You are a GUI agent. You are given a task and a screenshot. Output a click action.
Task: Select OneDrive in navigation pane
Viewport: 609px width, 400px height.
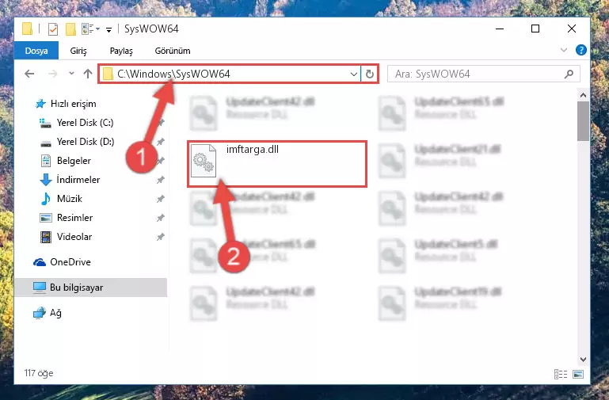point(70,262)
